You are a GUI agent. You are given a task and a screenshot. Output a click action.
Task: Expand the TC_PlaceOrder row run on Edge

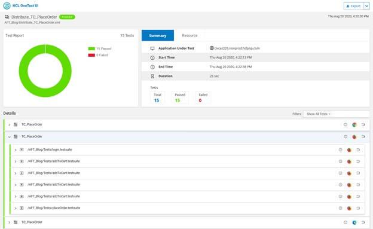pyautogui.click(x=10, y=222)
